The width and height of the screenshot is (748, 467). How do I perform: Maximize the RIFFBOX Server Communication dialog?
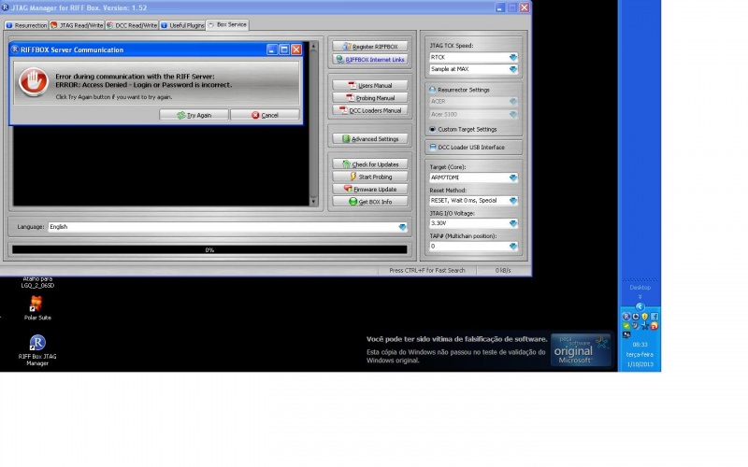point(284,50)
